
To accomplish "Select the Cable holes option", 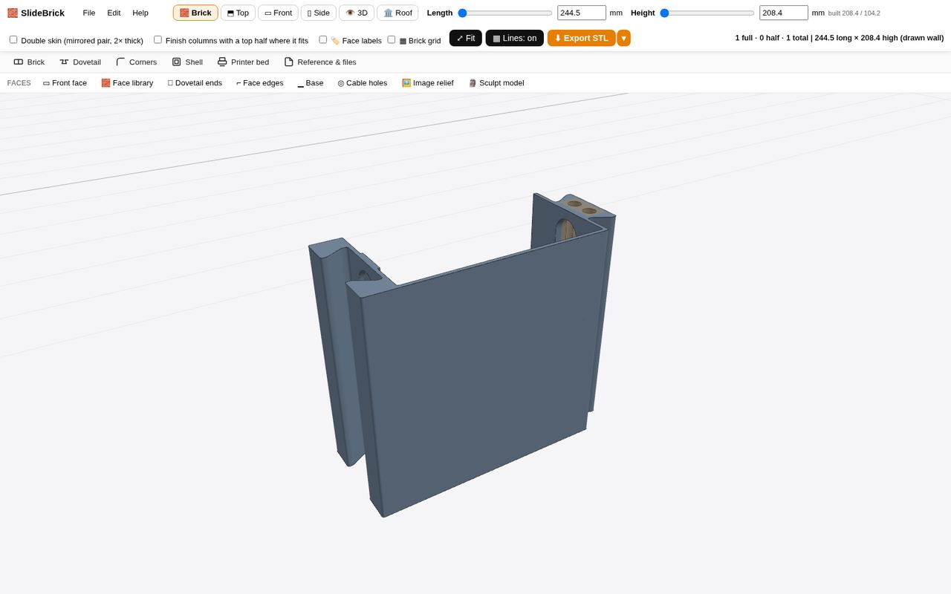I will point(363,83).
